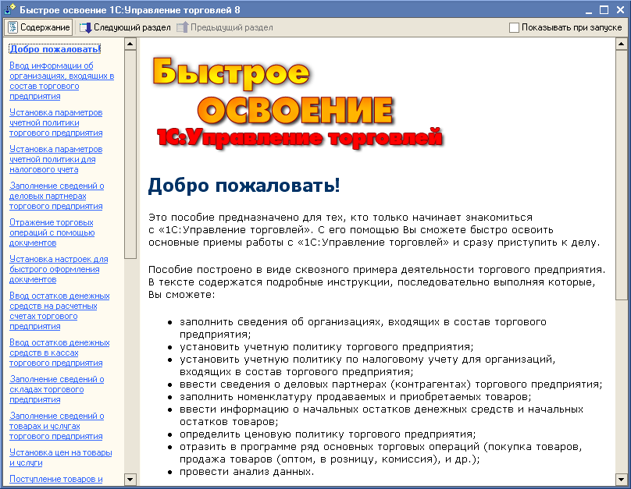Open Ввод информации об организациях link

[x=62, y=81]
